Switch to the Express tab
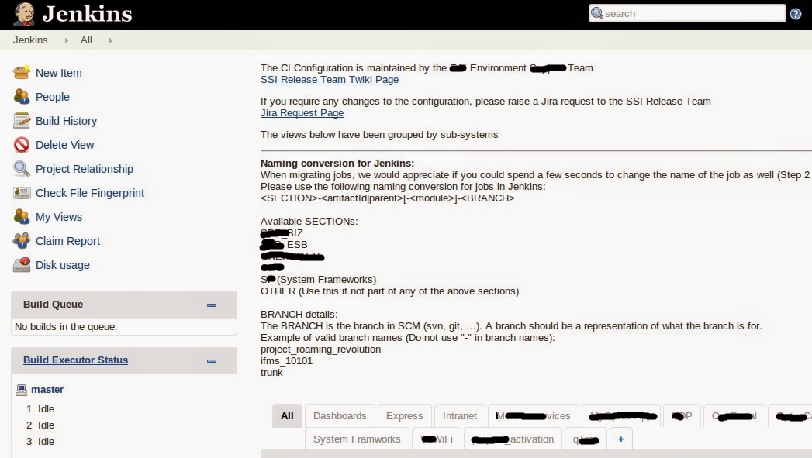 click(x=404, y=416)
